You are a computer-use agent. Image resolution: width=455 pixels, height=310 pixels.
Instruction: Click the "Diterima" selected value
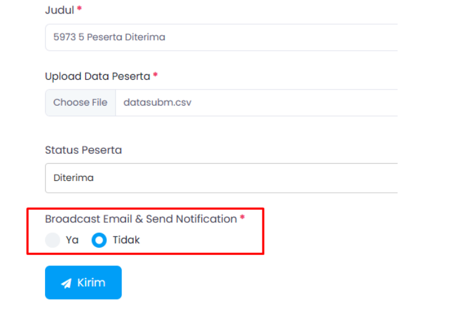(x=73, y=178)
